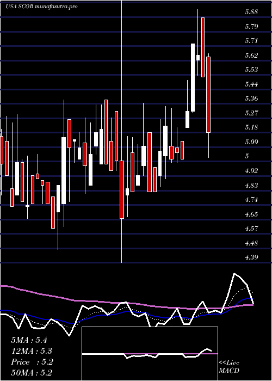The width and height of the screenshot is (272, 381).
Task: Select the 5.62 price axis label
Action: click(x=251, y=55)
